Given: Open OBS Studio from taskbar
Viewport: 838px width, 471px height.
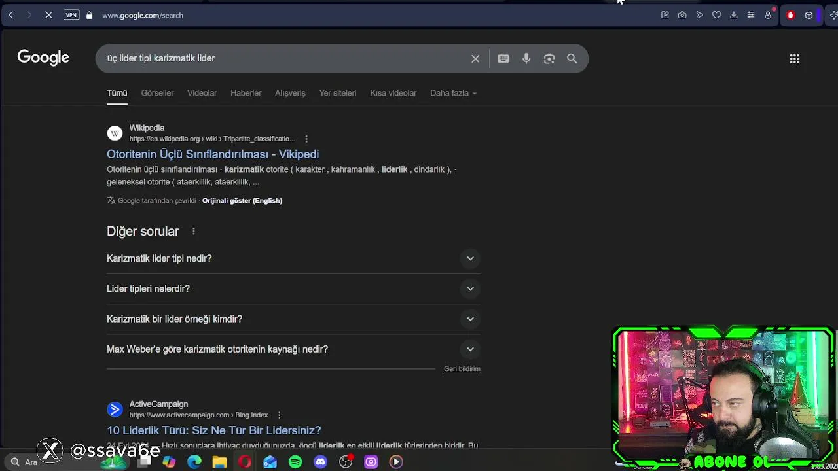Looking at the screenshot, I should tap(346, 462).
